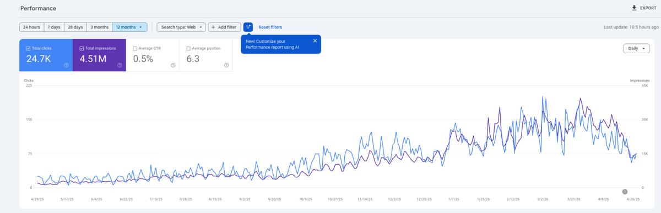Open help icon on Average CTR card
The height and width of the screenshot is (213, 661).
[x=172, y=65]
